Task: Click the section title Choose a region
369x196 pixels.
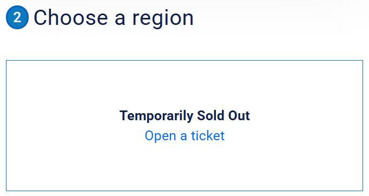Action: [x=114, y=18]
